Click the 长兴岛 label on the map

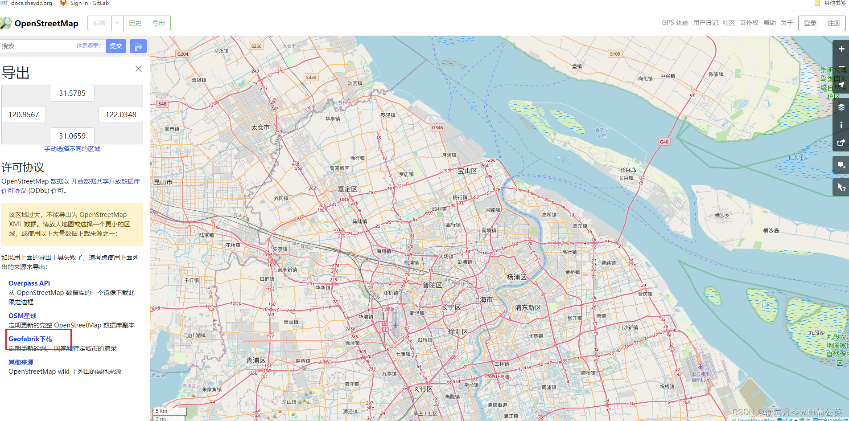coord(628,170)
